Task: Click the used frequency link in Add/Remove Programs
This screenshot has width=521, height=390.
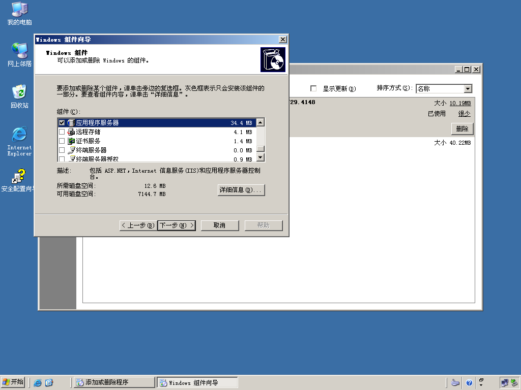Action: pos(464,114)
